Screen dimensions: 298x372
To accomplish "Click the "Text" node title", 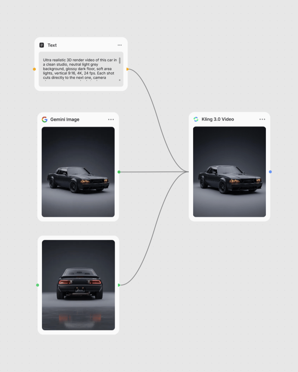I will pyautogui.click(x=52, y=45).
